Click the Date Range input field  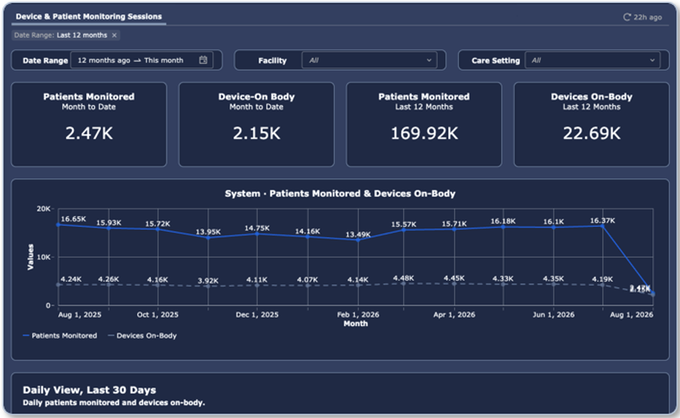pyautogui.click(x=141, y=61)
